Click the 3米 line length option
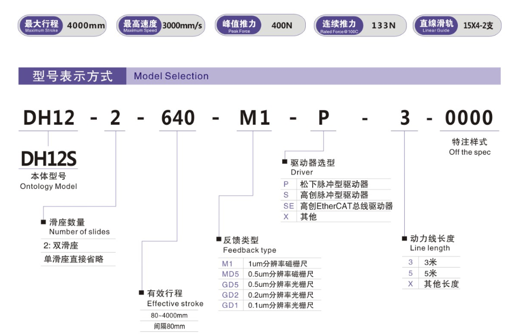 (x=431, y=262)
